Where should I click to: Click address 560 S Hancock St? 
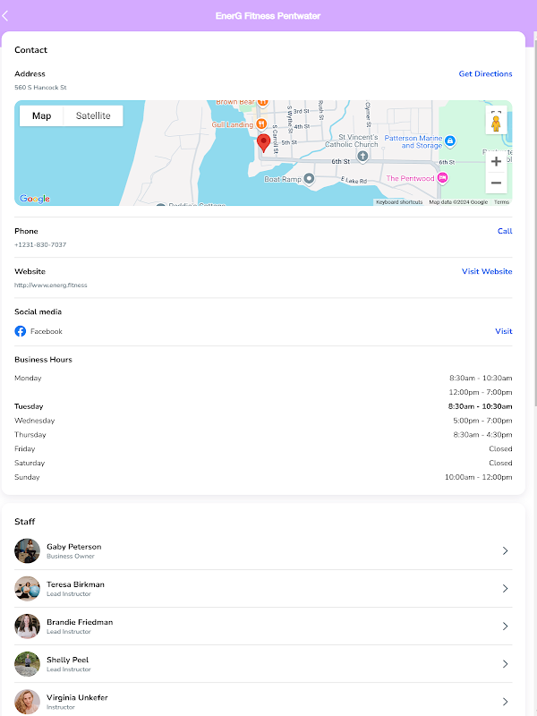pyautogui.click(x=40, y=87)
